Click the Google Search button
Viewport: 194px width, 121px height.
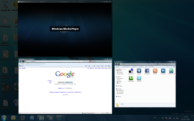[x=69, y=82]
